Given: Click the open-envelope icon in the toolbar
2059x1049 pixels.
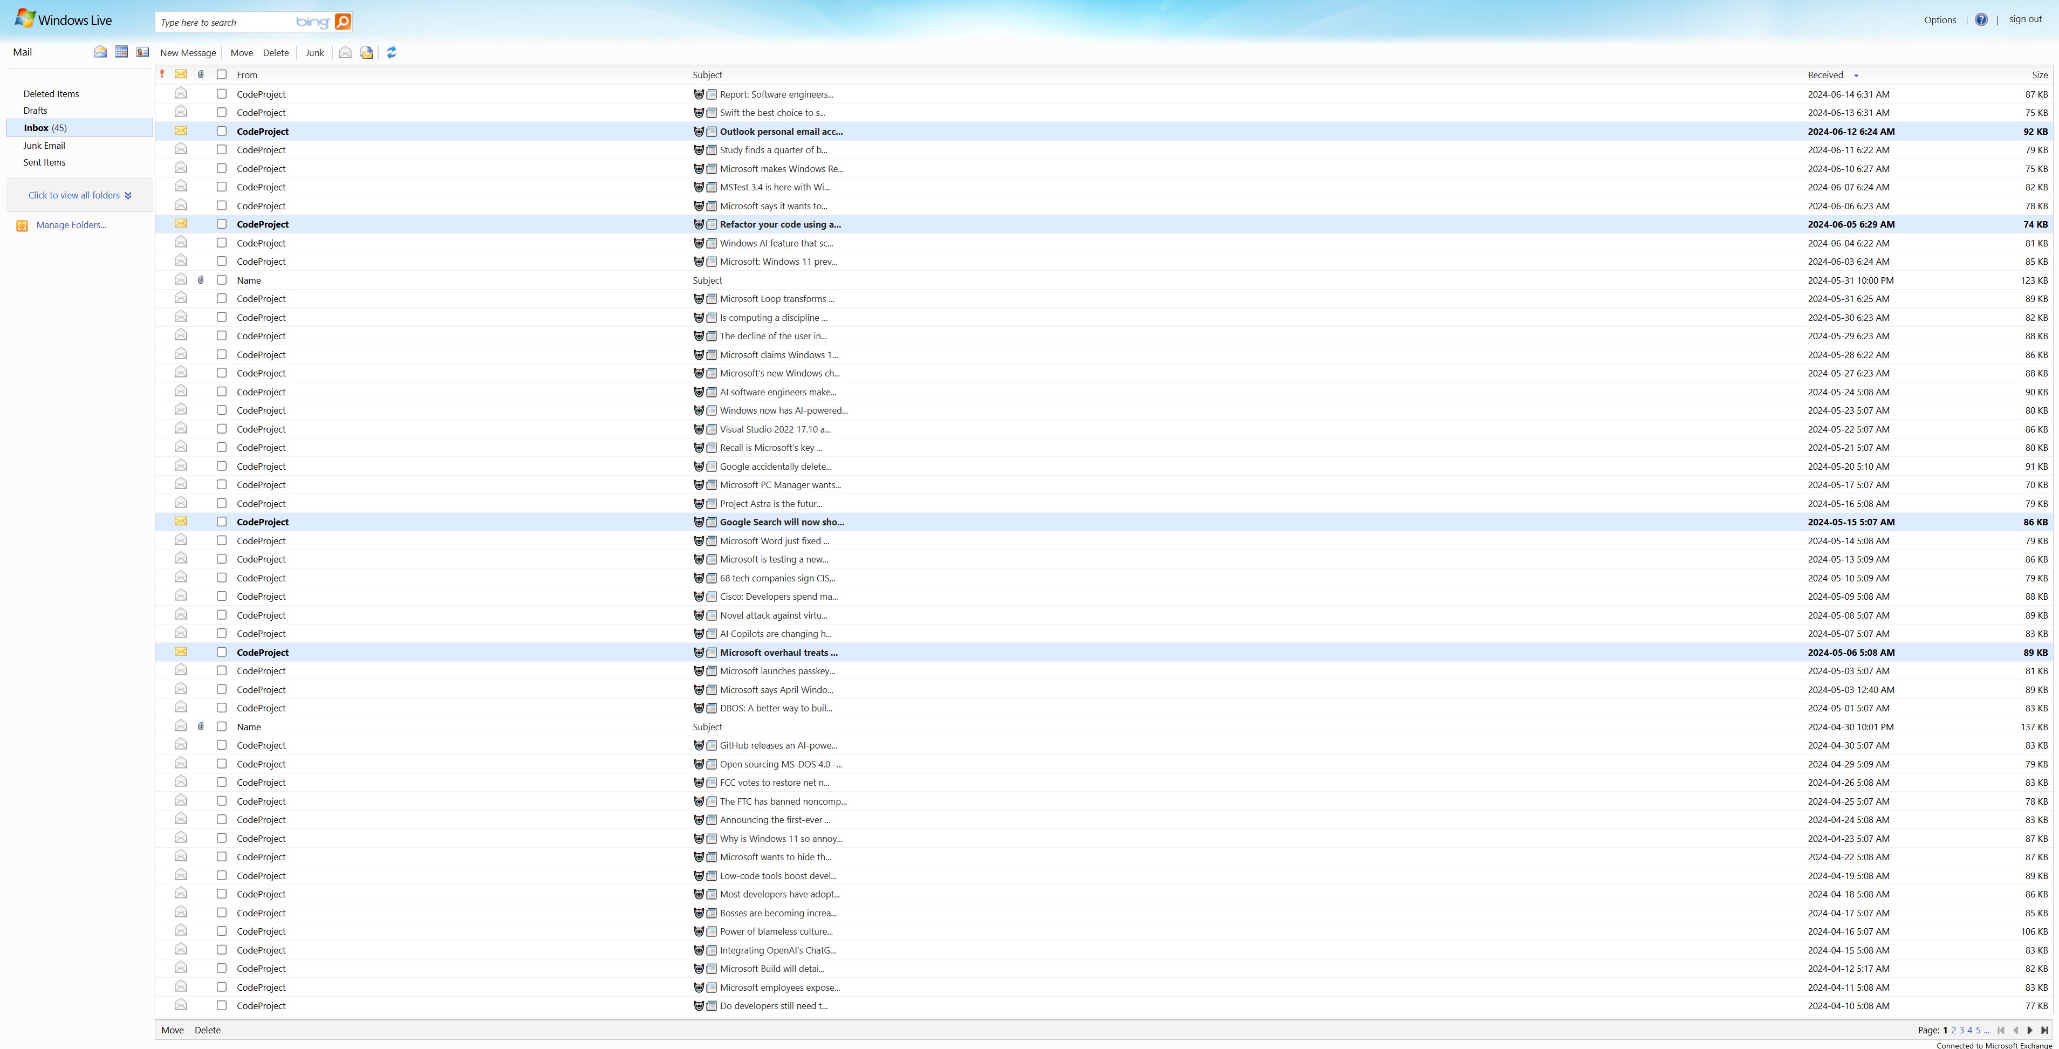Looking at the screenshot, I should click(x=345, y=53).
